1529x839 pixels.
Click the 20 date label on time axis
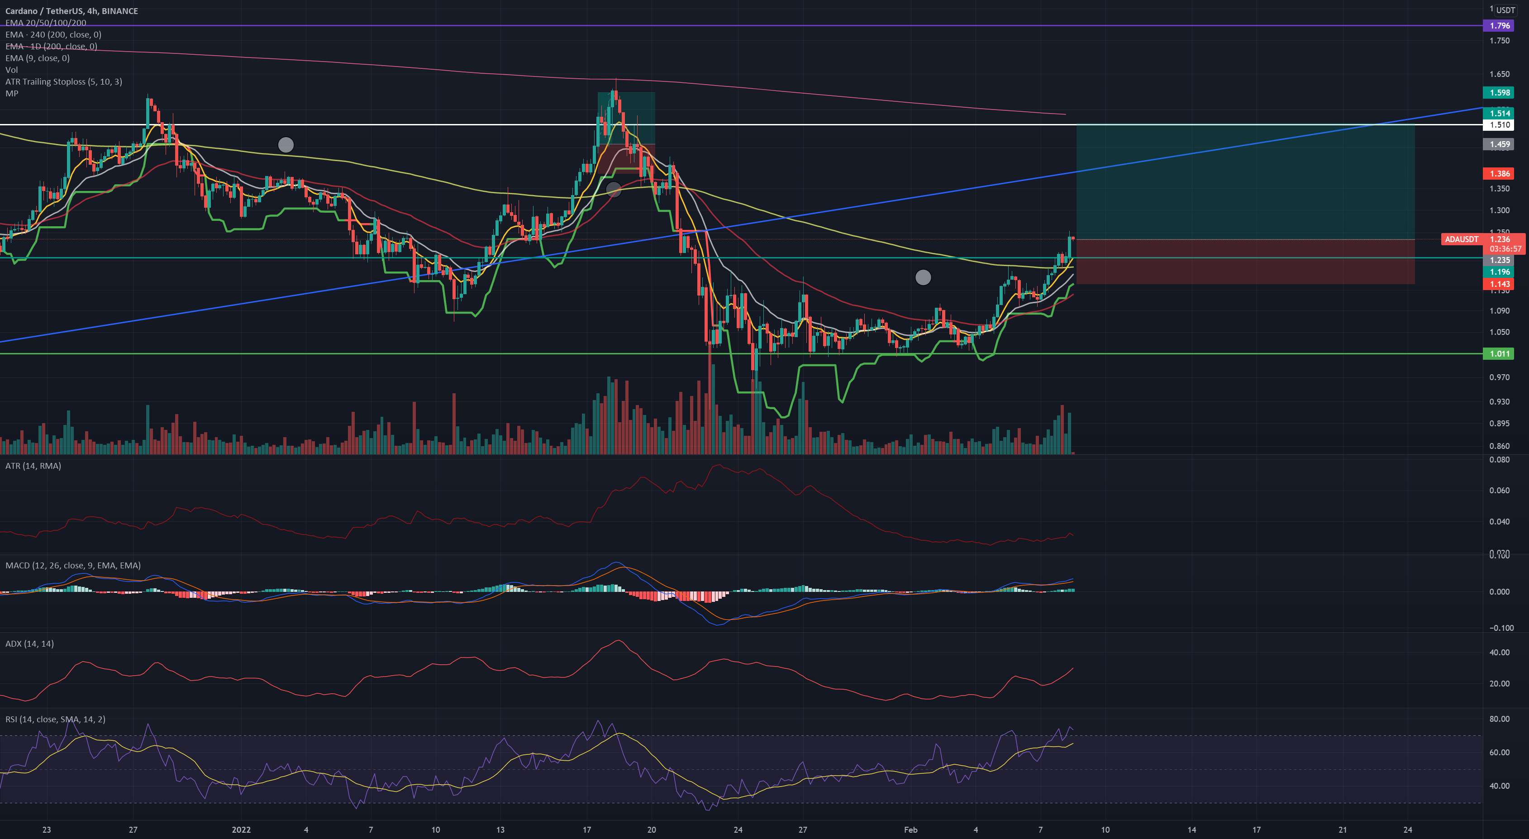click(x=652, y=830)
